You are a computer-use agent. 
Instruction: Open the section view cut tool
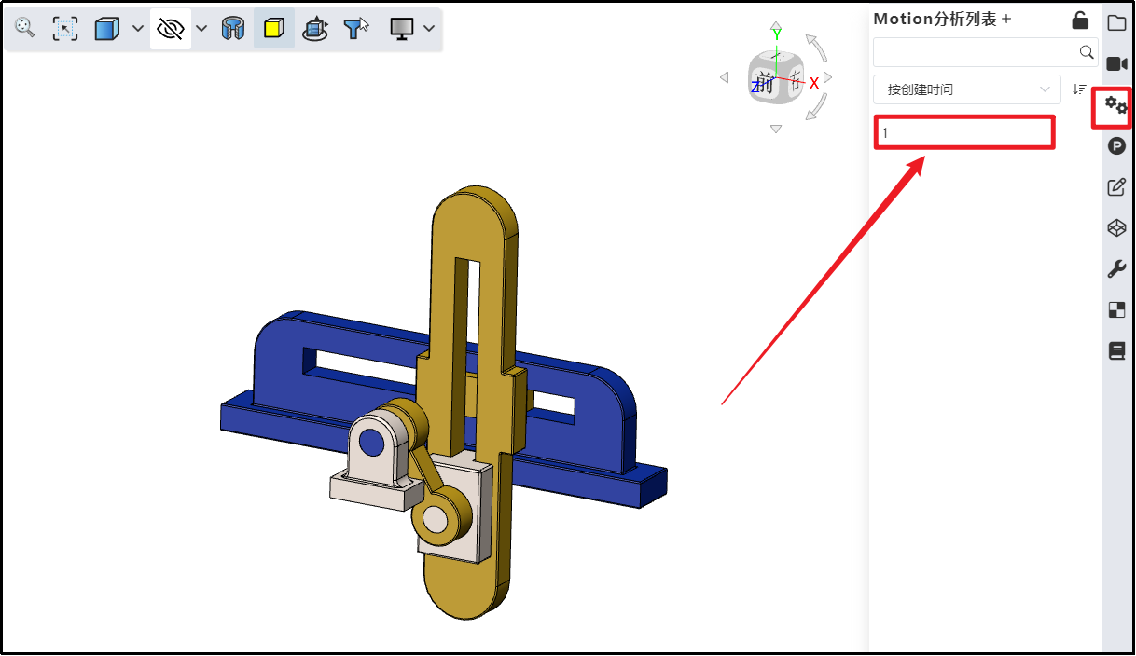point(232,29)
